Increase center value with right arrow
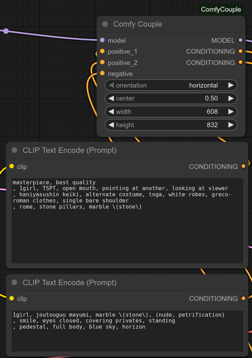 (231, 98)
